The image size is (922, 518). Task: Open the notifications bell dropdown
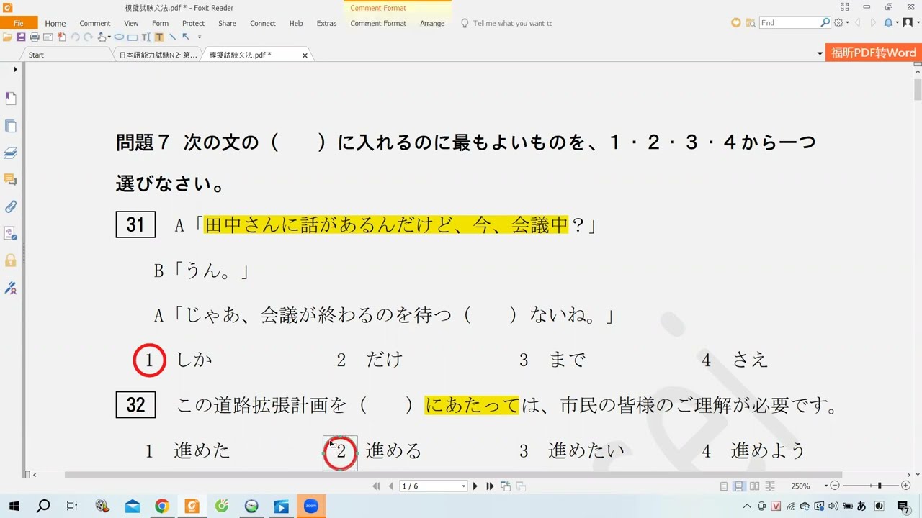click(890, 23)
